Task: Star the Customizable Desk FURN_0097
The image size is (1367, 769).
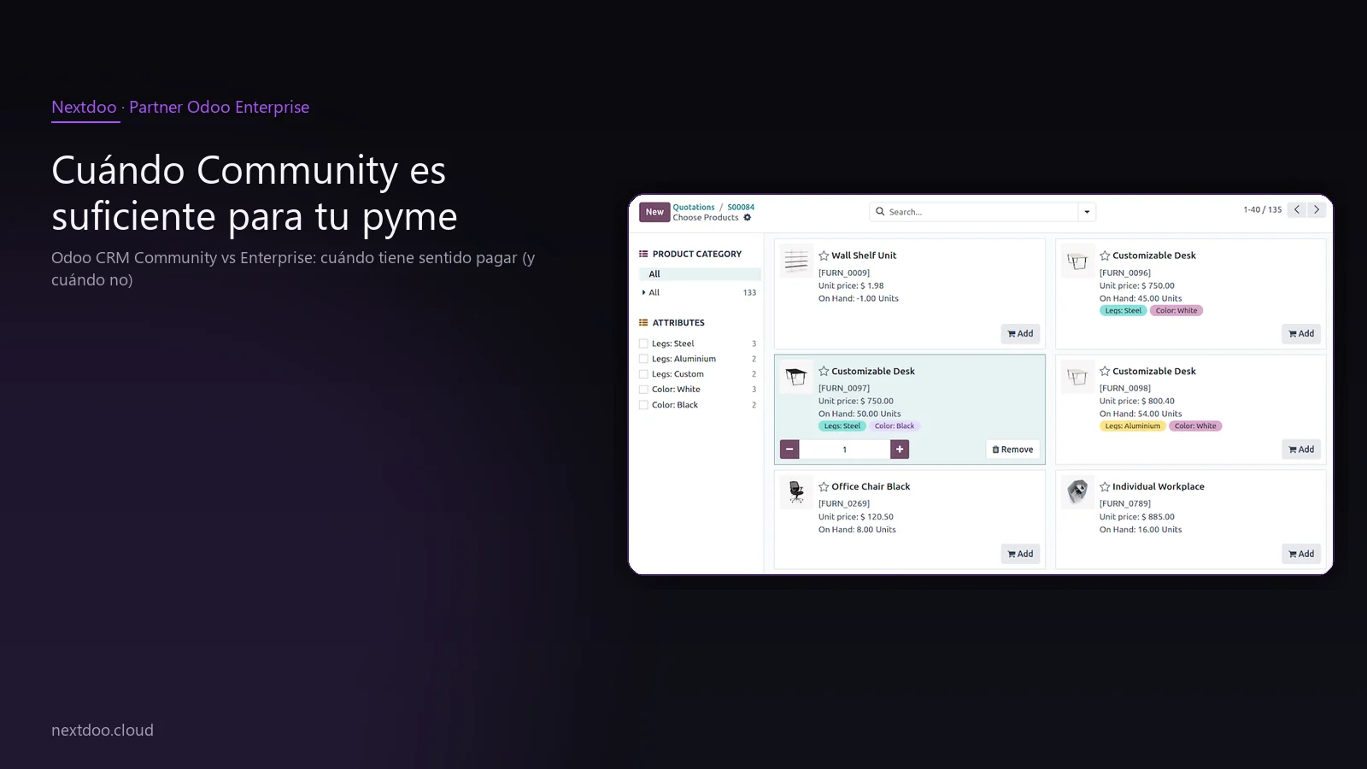Action: pyautogui.click(x=824, y=371)
